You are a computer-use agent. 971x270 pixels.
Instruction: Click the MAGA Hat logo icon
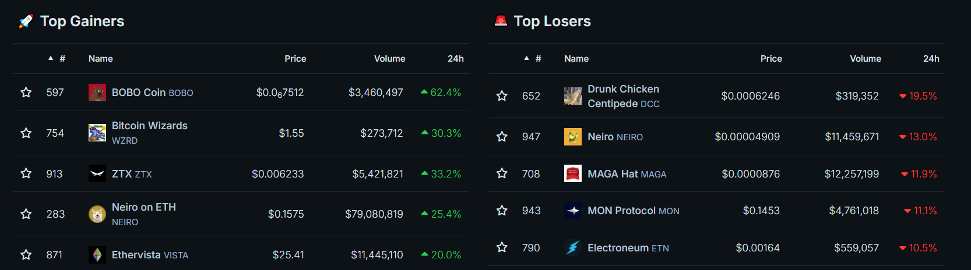click(572, 173)
